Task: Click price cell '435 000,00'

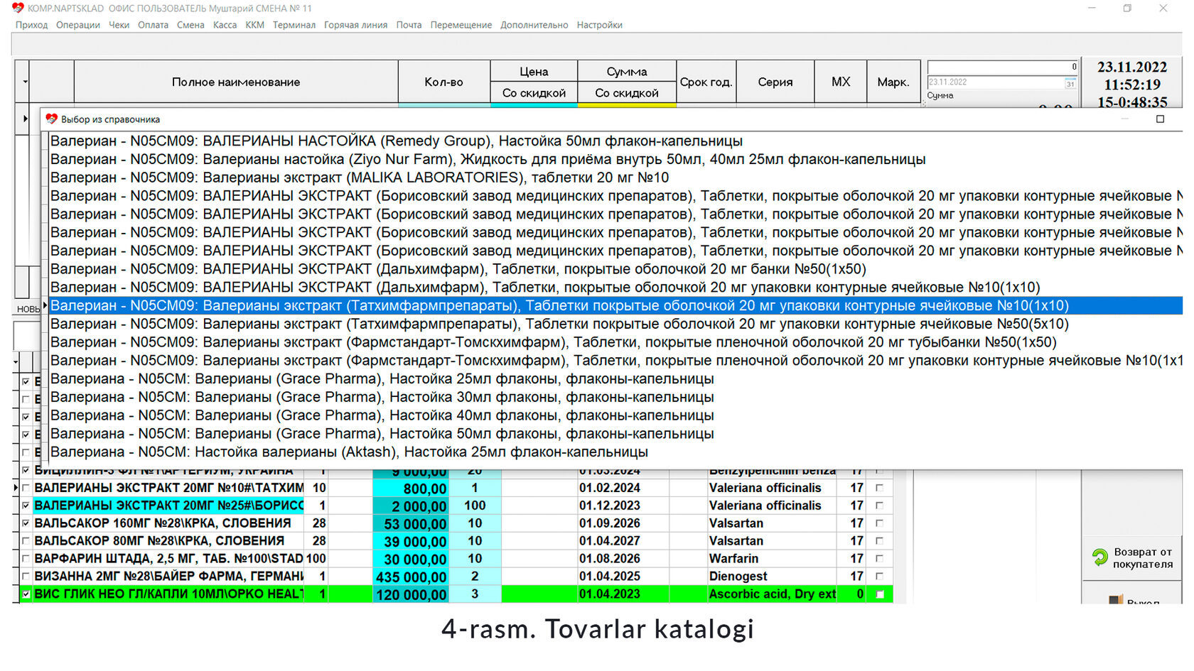Action: (x=411, y=577)
